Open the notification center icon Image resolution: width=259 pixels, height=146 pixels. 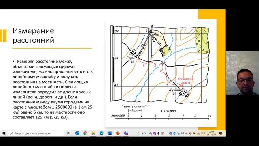tap(220, 133)
